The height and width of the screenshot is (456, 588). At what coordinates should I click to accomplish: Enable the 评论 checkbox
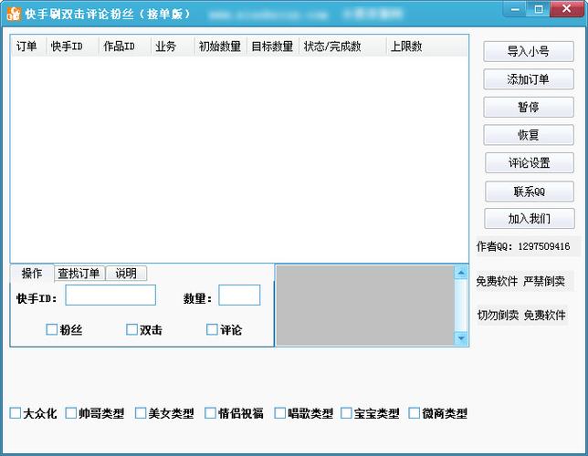click(x=212, y=329)
